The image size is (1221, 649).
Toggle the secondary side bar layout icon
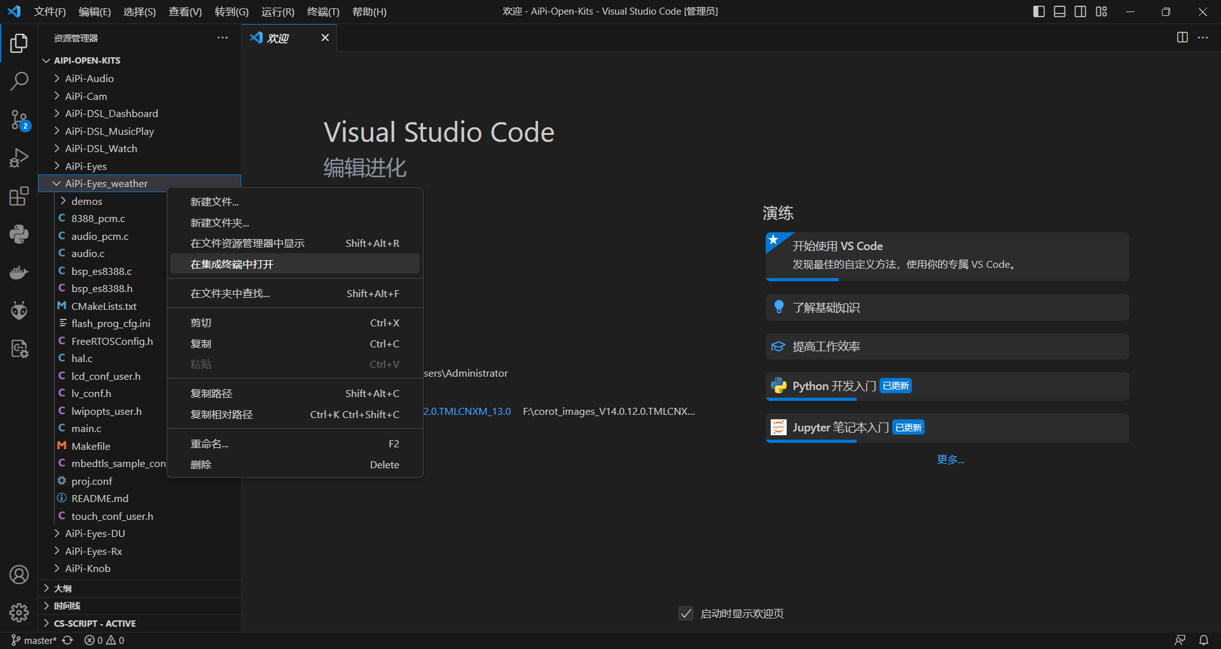1080,11
